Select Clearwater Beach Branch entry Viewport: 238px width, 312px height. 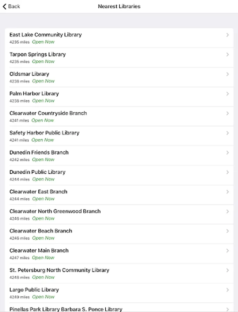[x=119, y=234]
